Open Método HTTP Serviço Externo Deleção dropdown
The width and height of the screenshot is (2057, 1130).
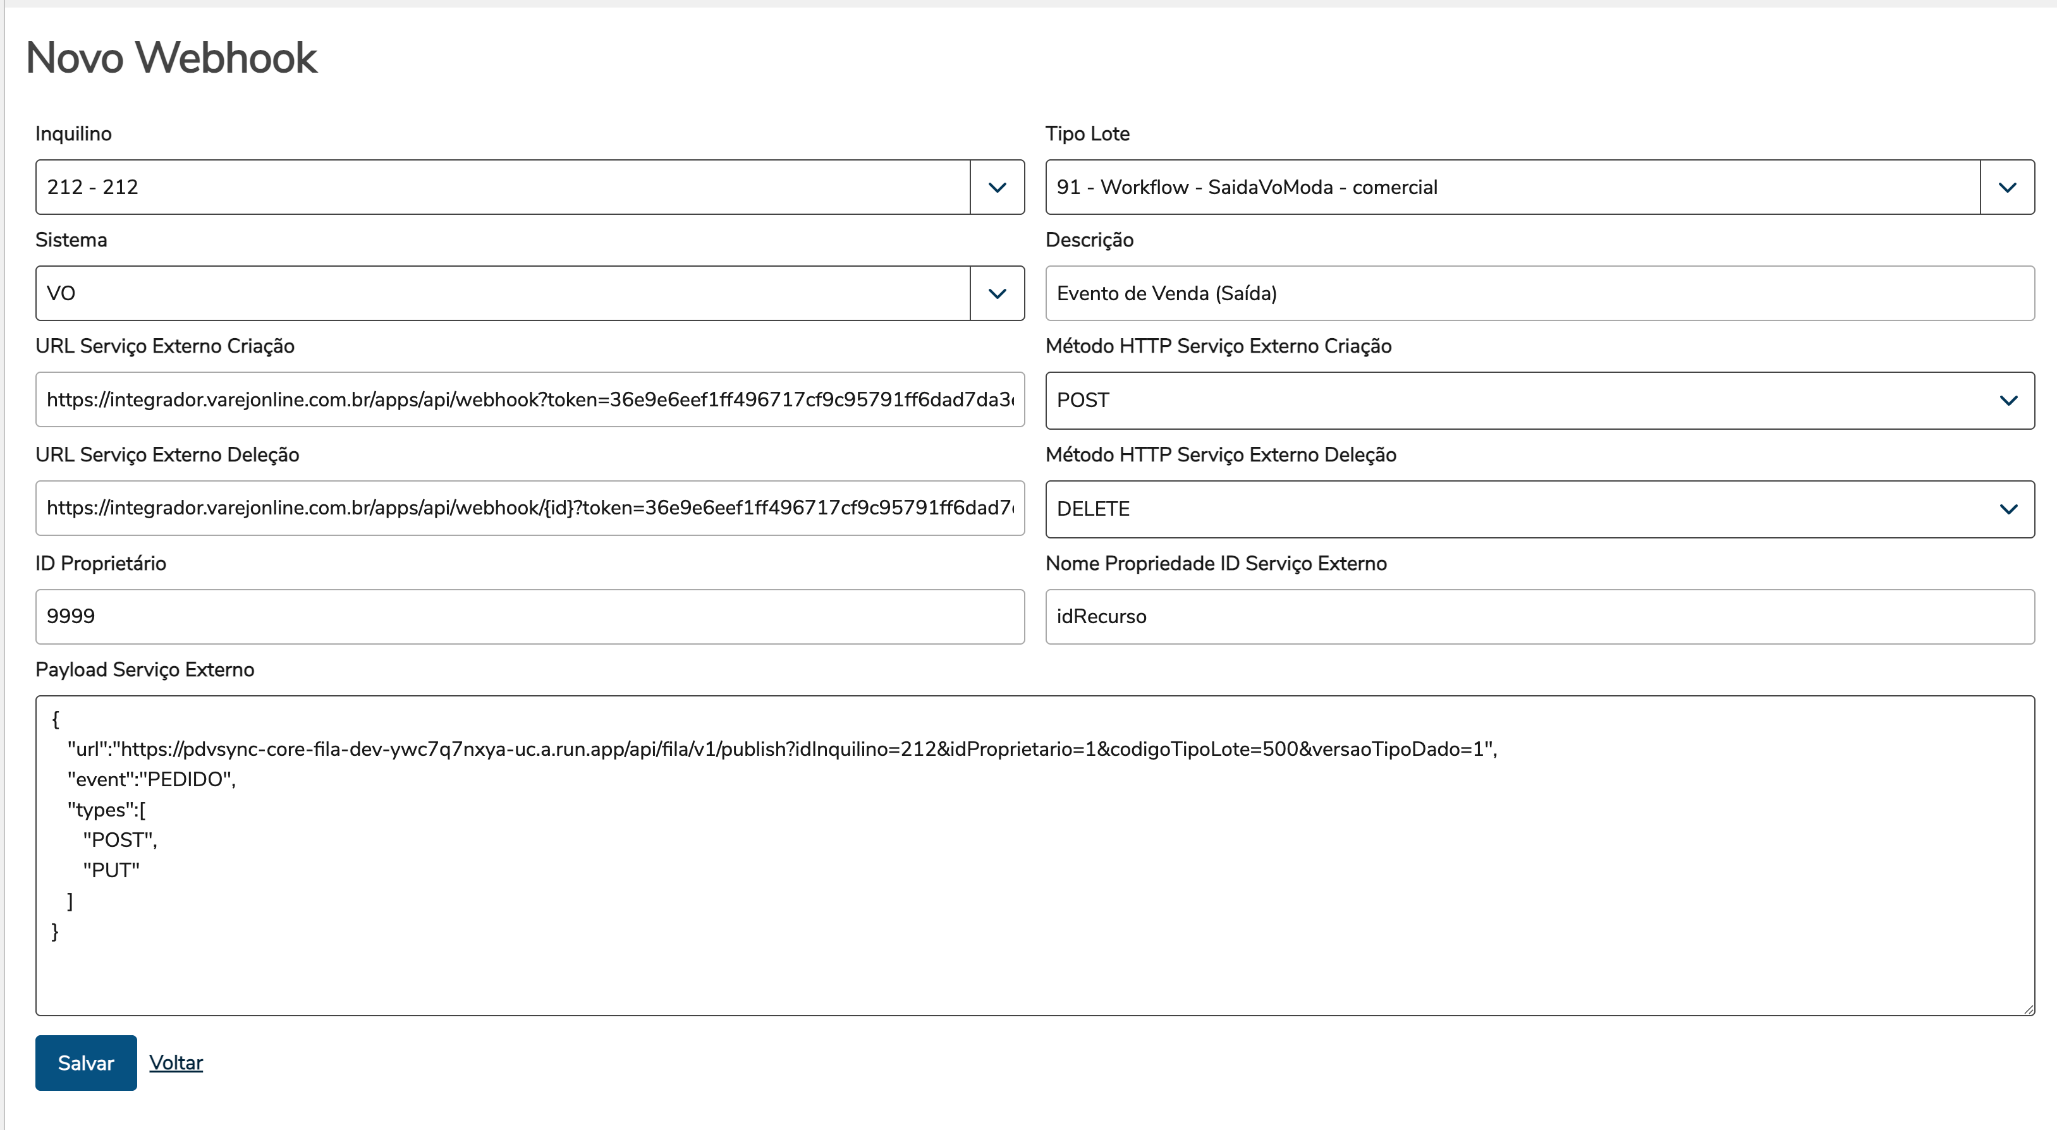click(1517, 509)
